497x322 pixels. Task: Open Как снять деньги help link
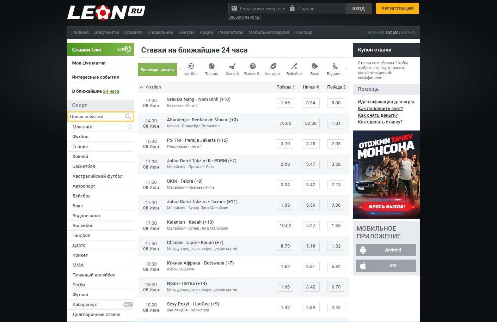coord(378,115)
